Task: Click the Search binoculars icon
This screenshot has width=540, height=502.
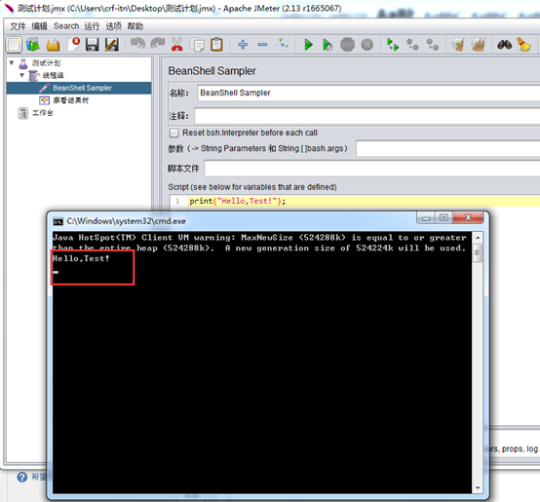Action: point(504,45)
